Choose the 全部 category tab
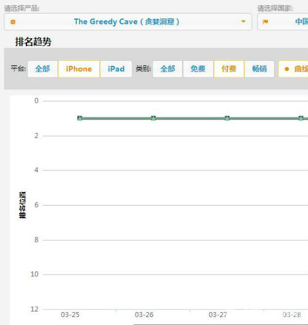Viewport: 308px width, 325px height. [x=168, y=69]
